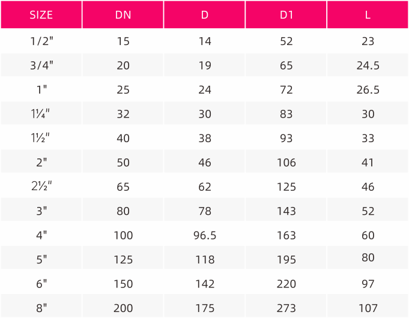
Task: Click the 2½" size cell
Action: [41, 187]
